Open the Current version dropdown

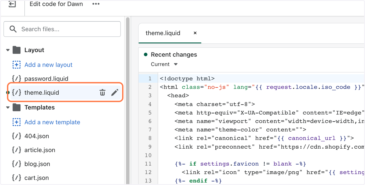point(164,64)
